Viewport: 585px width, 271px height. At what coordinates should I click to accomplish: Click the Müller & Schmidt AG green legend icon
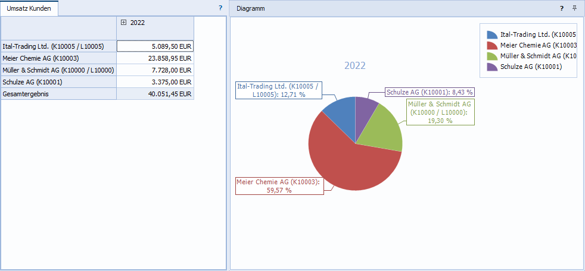click(x=491, y=56)
